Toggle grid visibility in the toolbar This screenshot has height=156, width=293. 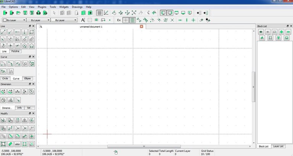coord(100,13)
